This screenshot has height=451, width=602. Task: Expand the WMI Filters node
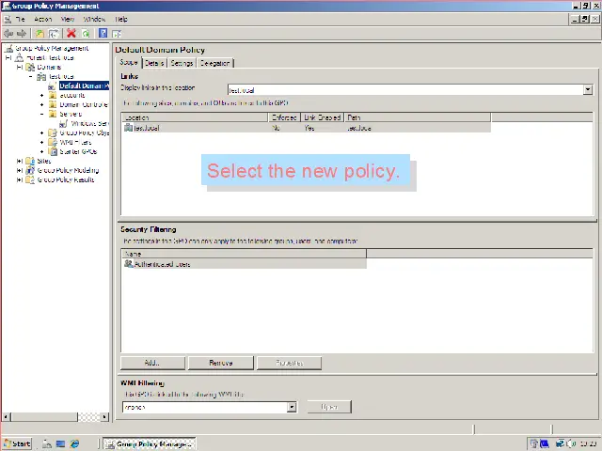42,142
